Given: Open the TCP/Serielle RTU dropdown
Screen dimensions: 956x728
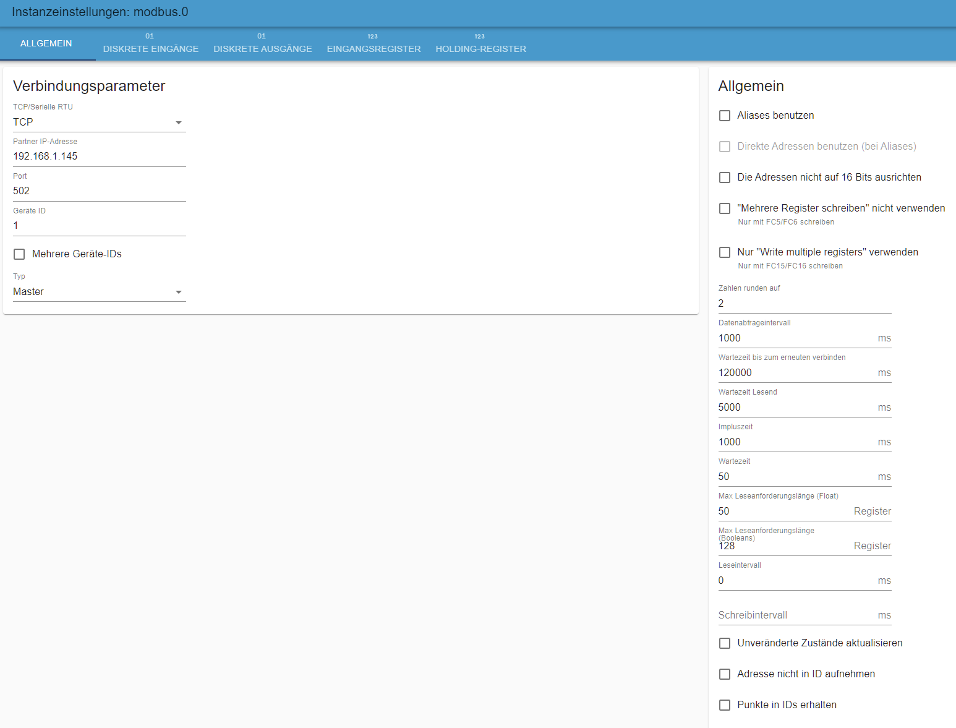Looking at the screenshot, I should 100,122.
